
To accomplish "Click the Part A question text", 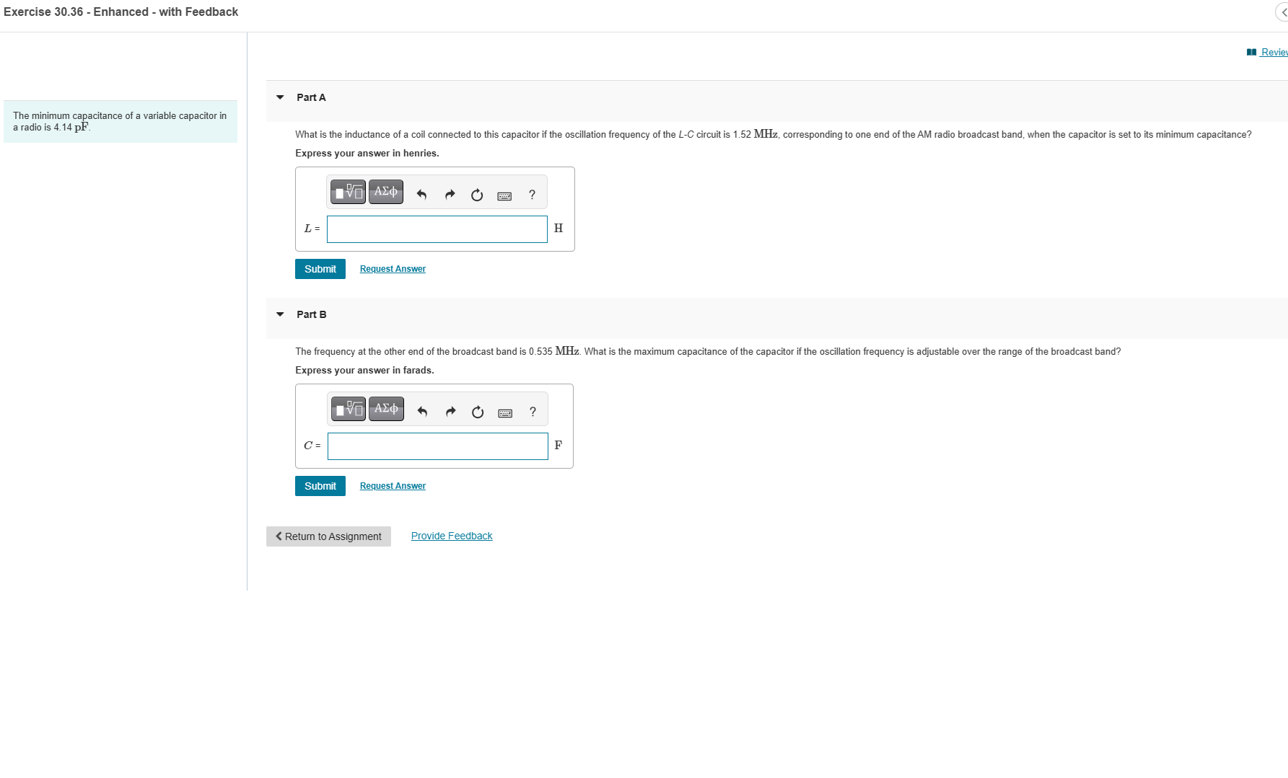I will click(773, 134).
